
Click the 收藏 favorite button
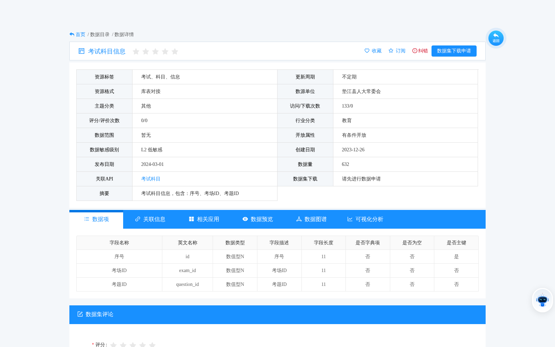pos(373,51)
